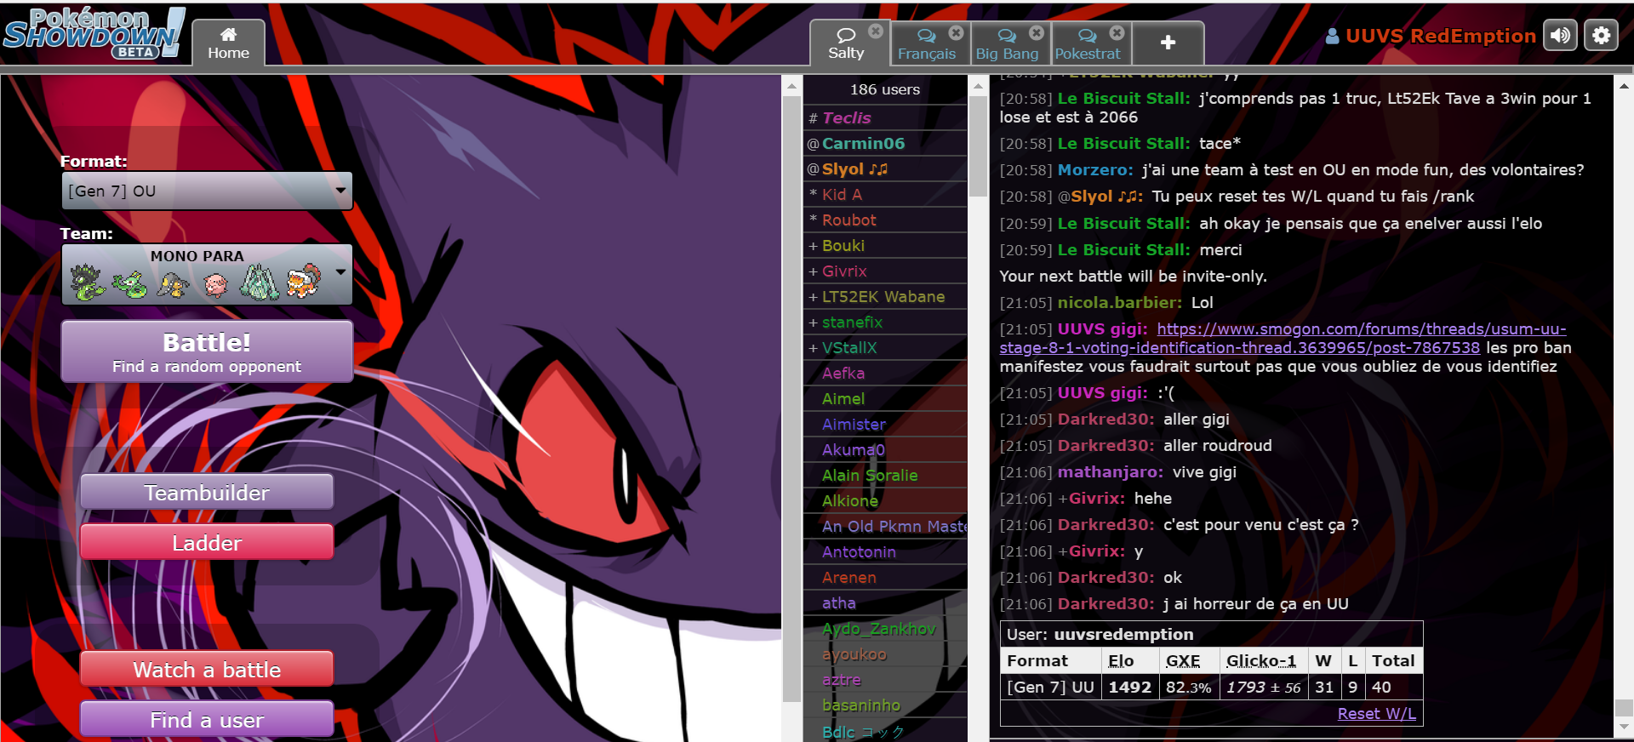This screenshot has height=742, width=1634.
Task: Select user Arenen in the user list
Action: pos(885,577)
